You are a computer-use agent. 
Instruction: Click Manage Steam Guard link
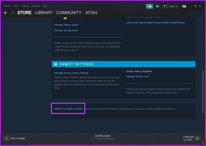pyautogui.click(x=66, y=25)
